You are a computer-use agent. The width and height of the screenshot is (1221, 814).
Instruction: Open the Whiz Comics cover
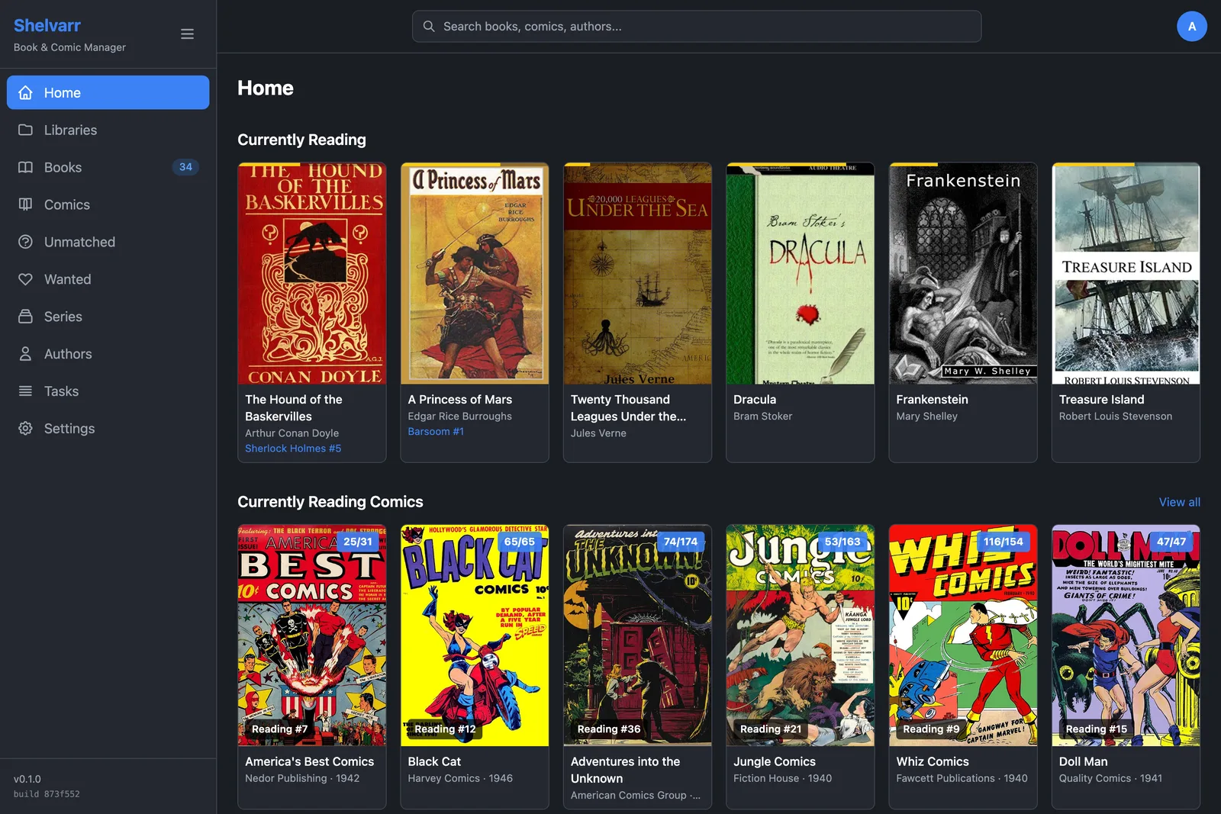[x=963, y=635]
